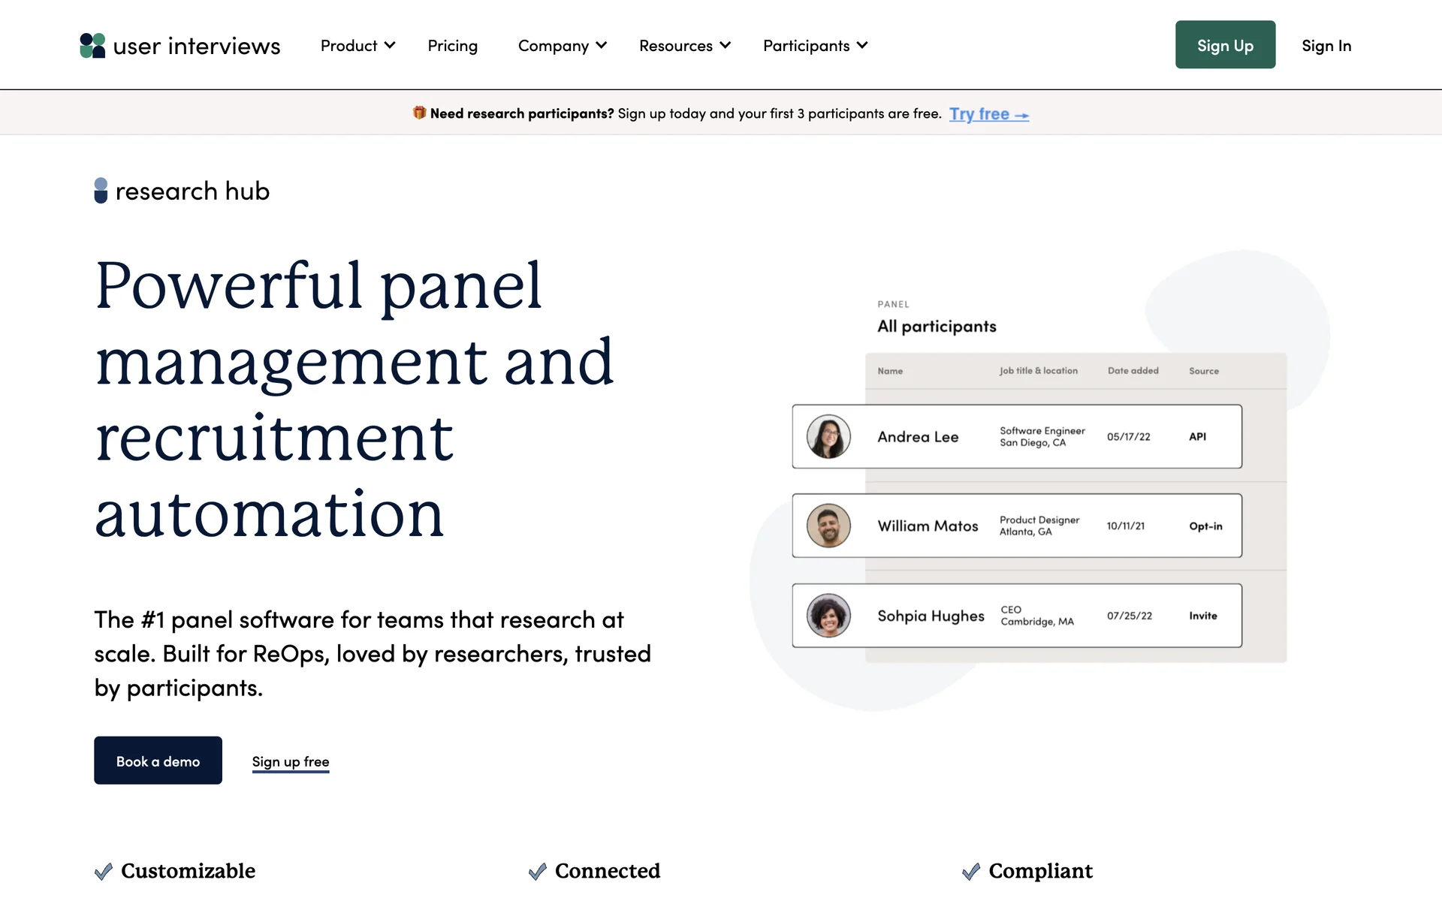
Task: Click the checkmark icon beside Customizable
Action: [104, 871]
